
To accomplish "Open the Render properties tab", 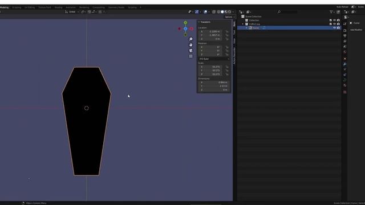I will tap(344, 30).
